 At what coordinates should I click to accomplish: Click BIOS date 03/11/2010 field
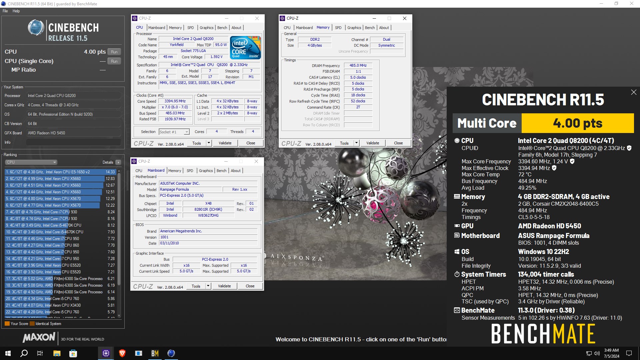coord(208,243)
